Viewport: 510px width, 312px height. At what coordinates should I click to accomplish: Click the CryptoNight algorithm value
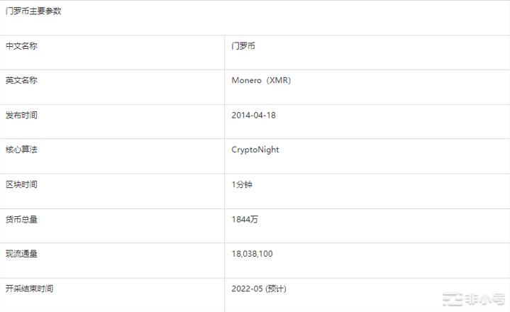pyautogui.click(x=255, y=150)
